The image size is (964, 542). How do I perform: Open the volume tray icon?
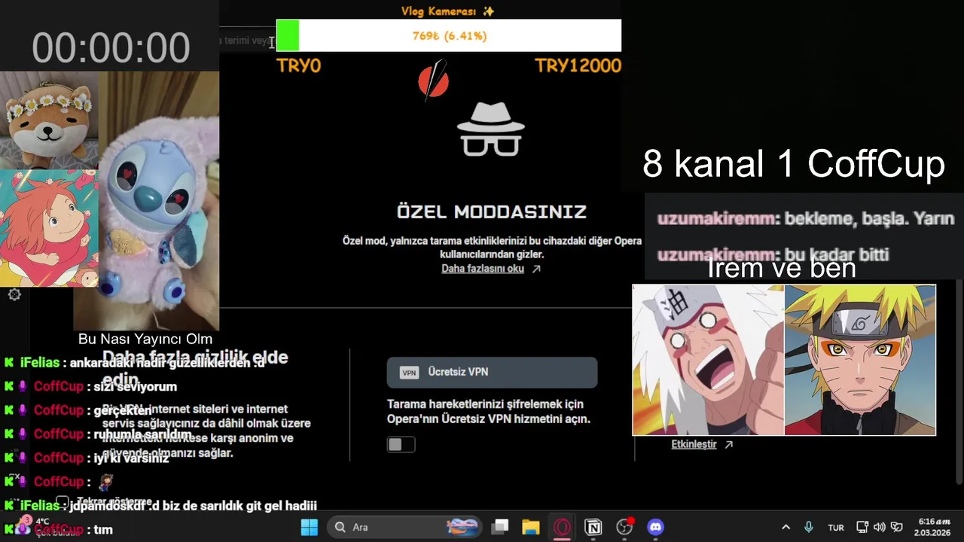[x=879, y=527]
